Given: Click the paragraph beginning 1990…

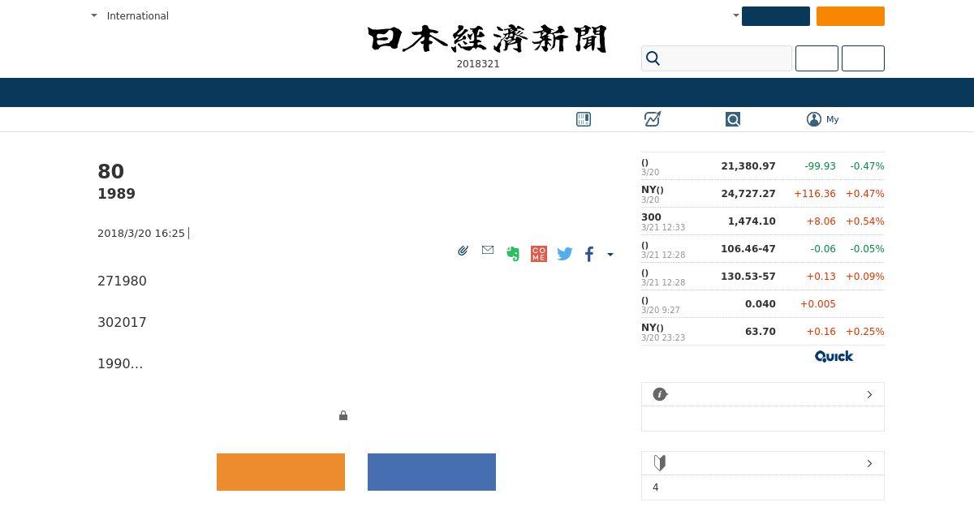Looking at the screenshot, I should click(x=120, y=363).
